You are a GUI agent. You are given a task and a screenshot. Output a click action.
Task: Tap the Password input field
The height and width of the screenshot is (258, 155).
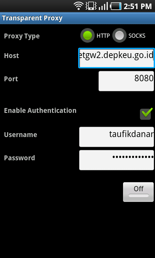pyautogui.click(x=117, y=160)
